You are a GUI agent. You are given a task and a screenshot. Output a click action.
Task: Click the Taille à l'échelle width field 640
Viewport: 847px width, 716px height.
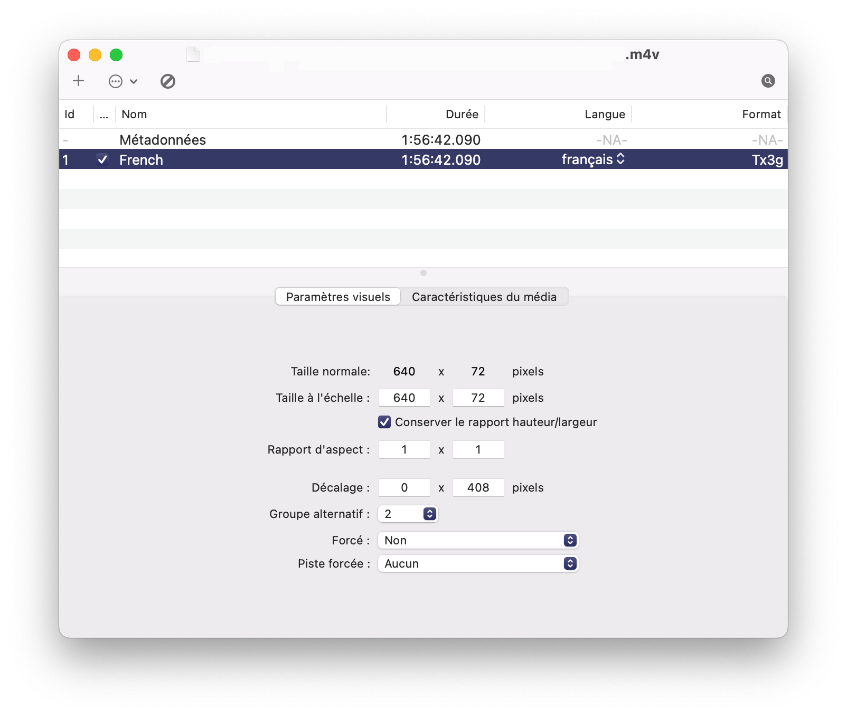pyautogui.click(x=404, y=398)
